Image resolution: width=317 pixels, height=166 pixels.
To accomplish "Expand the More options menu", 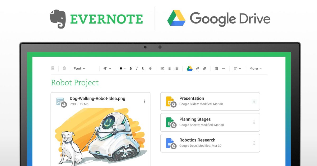I will pyautogui.click(x=255, y=68).
